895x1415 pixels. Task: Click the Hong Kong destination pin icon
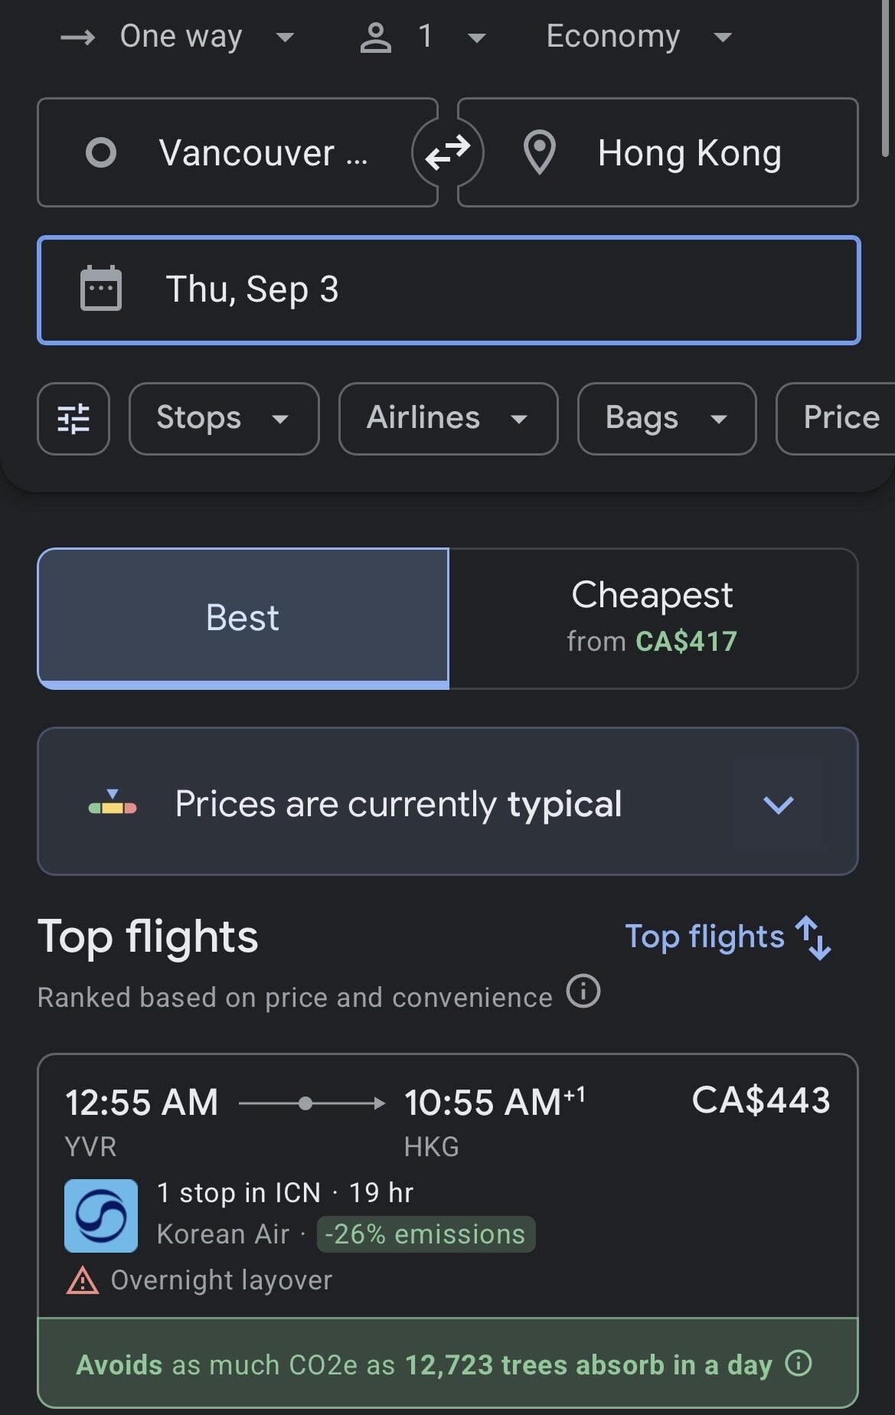(x=539, y=152)
